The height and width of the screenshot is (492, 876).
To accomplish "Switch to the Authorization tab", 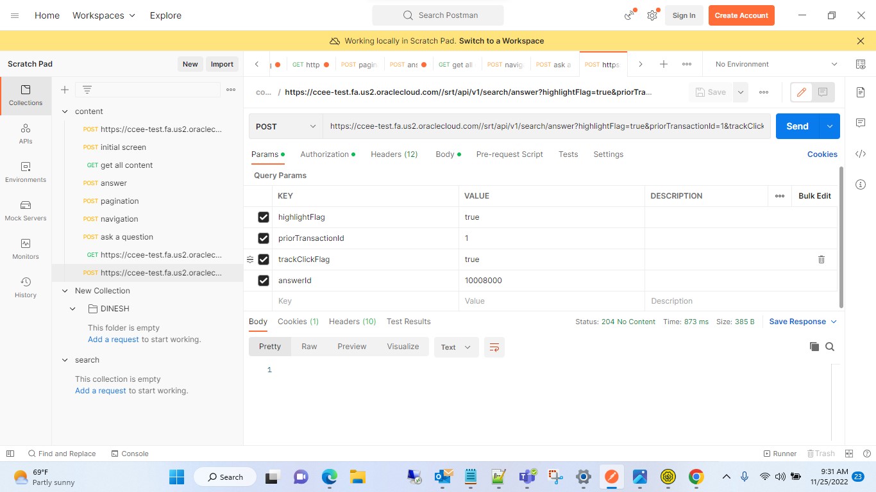I will (324, 154).
